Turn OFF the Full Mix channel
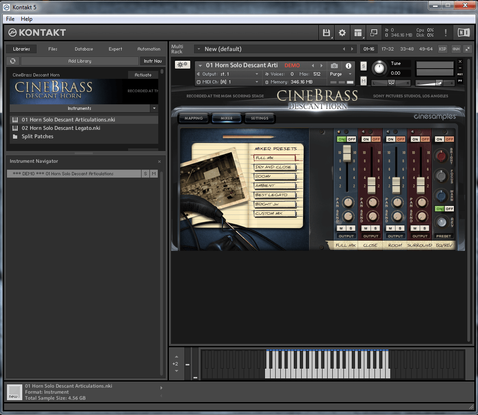 click(351, 139)
